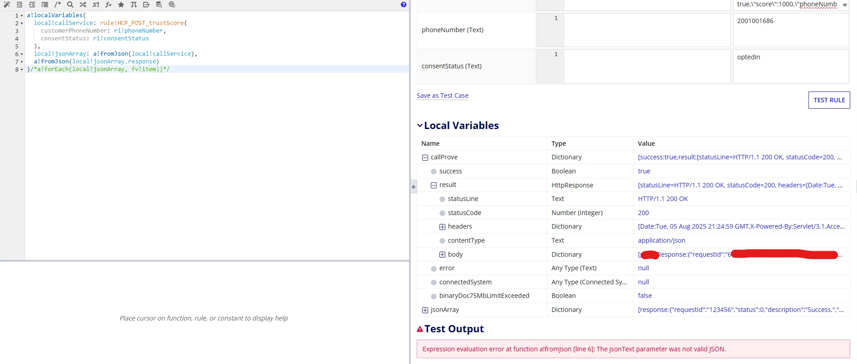Fold code at line 6 arrow
The height and width of the screenshot is (364, 857).
22,54
